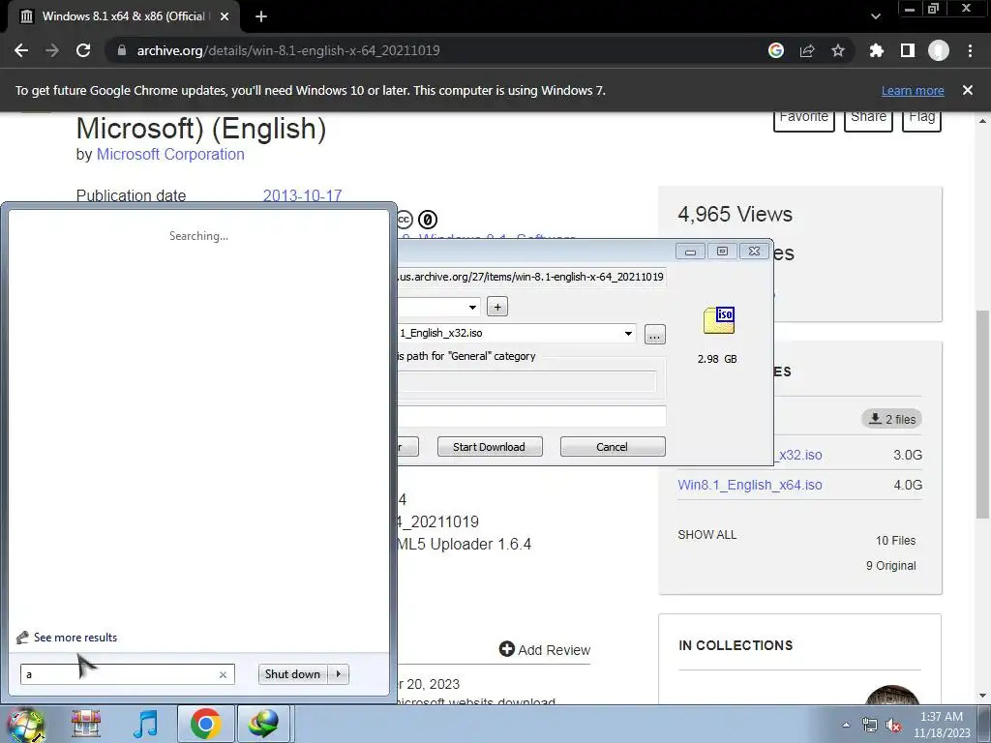Viewport: 991px width, 743px height.
Task: Click the network tray icon
Action: (870, 726)
